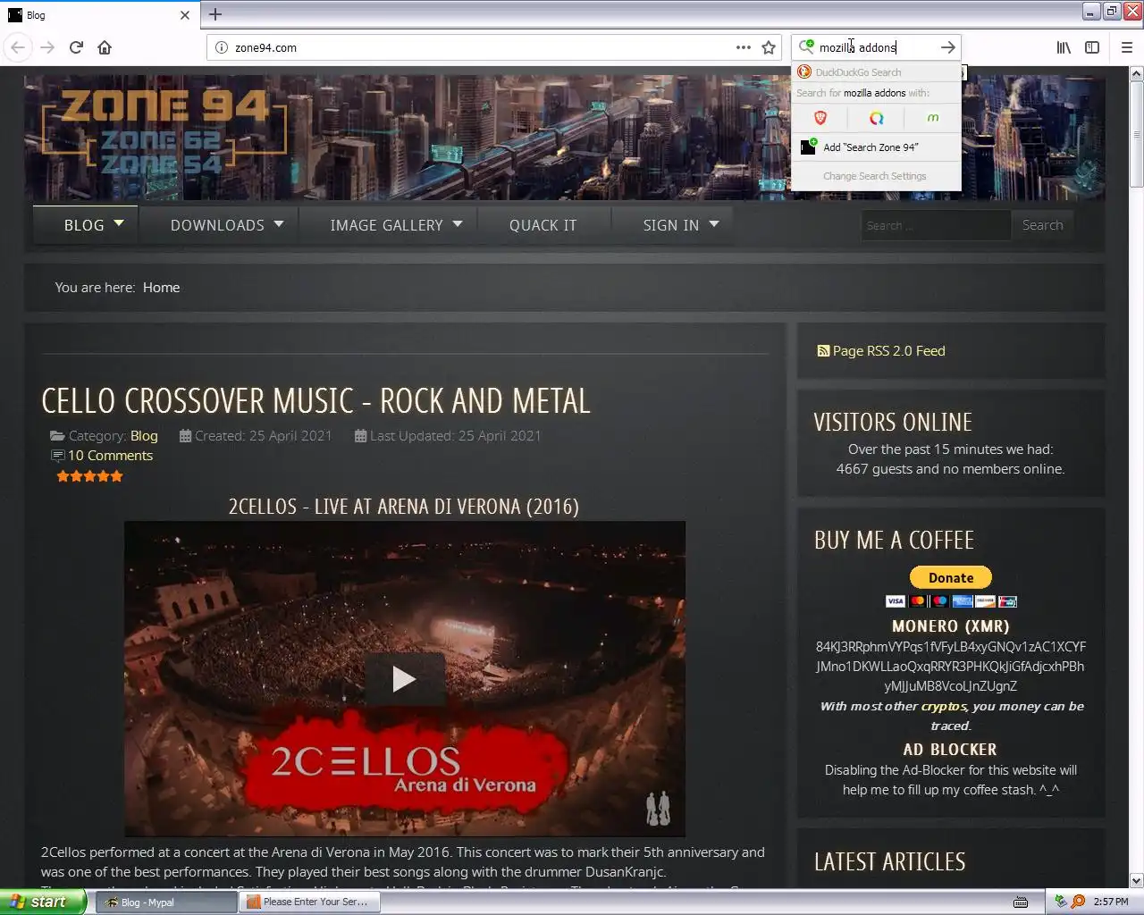
Task: Play the 2Cellos Arena di Verona video
Action: [404, 679]
